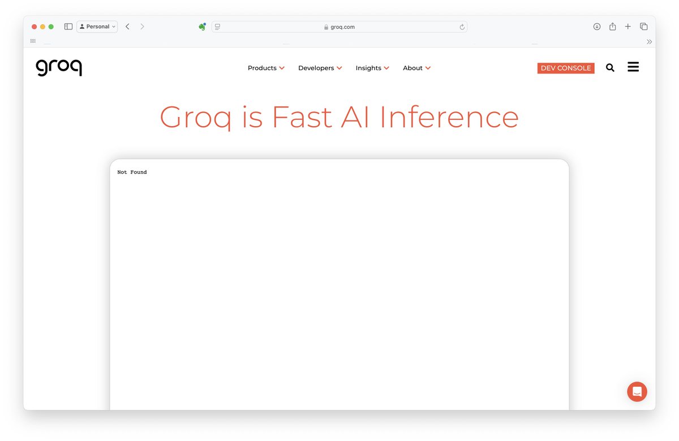Click the groq.com address field
This screenshot has height=441, width=679.
[x=339, y=27]
